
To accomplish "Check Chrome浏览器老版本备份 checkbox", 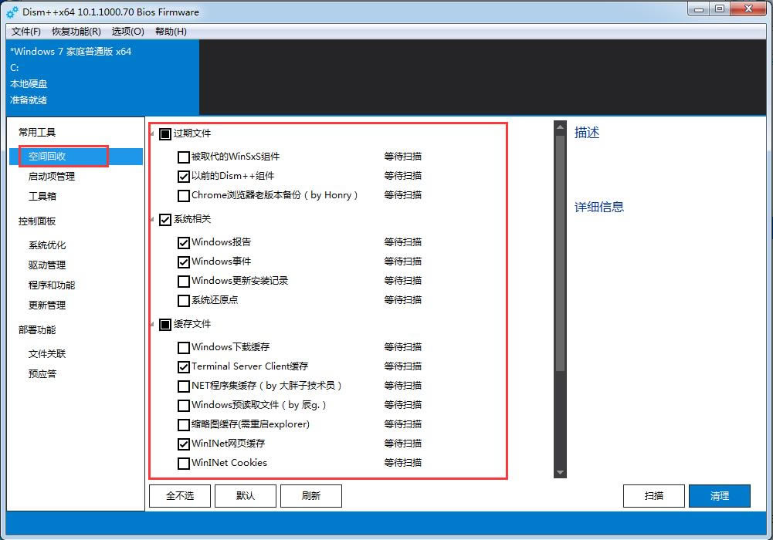I will click(x=183, y=195).
